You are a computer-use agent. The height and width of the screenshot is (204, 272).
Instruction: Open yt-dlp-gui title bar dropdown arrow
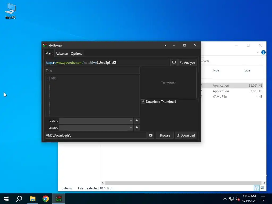click(165, 45)
